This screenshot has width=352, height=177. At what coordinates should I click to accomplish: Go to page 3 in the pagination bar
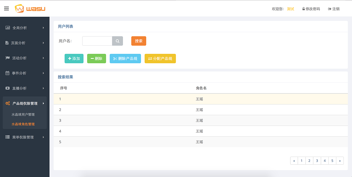pos(317,161)
